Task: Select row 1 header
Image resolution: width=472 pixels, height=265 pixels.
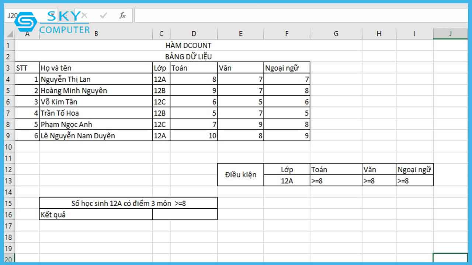Action: point(10,45)
